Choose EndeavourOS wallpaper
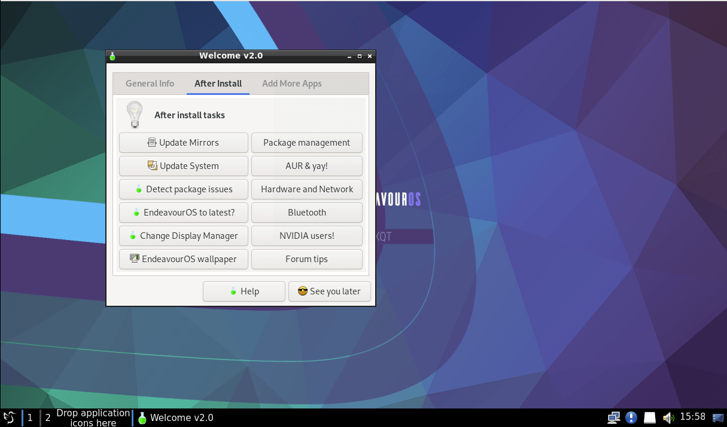 (x=184, y=259)
